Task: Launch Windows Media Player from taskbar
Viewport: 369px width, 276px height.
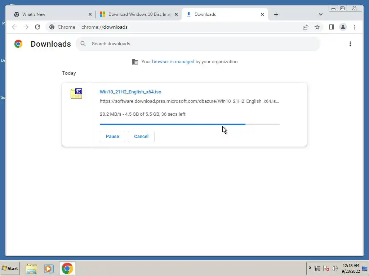Action: pos(49,268)
